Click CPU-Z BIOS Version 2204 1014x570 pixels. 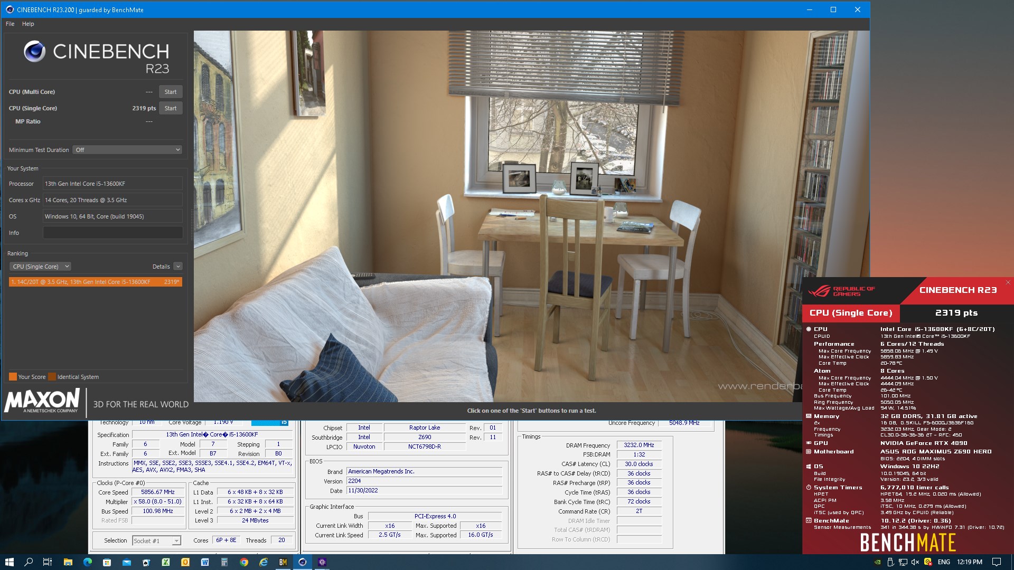coord(424,481)
